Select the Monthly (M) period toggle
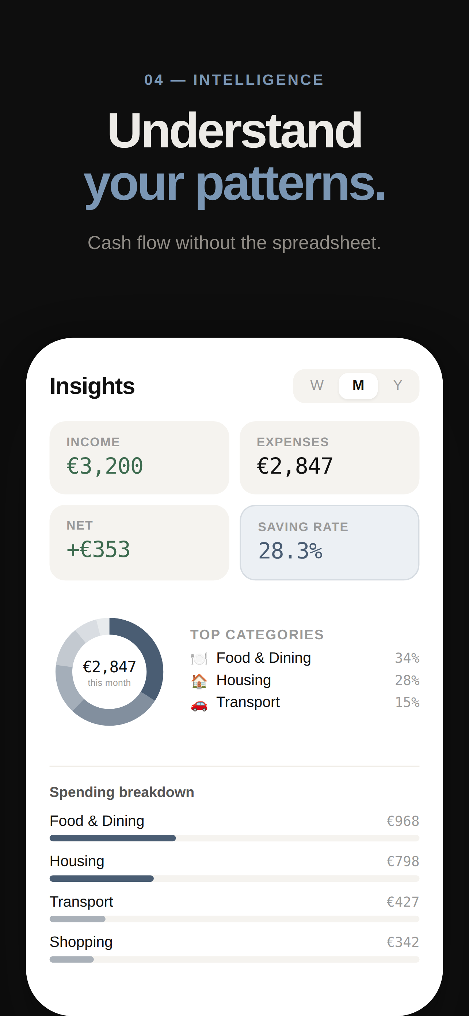This screenshot has width=469, height=1016. coord(358,385)
